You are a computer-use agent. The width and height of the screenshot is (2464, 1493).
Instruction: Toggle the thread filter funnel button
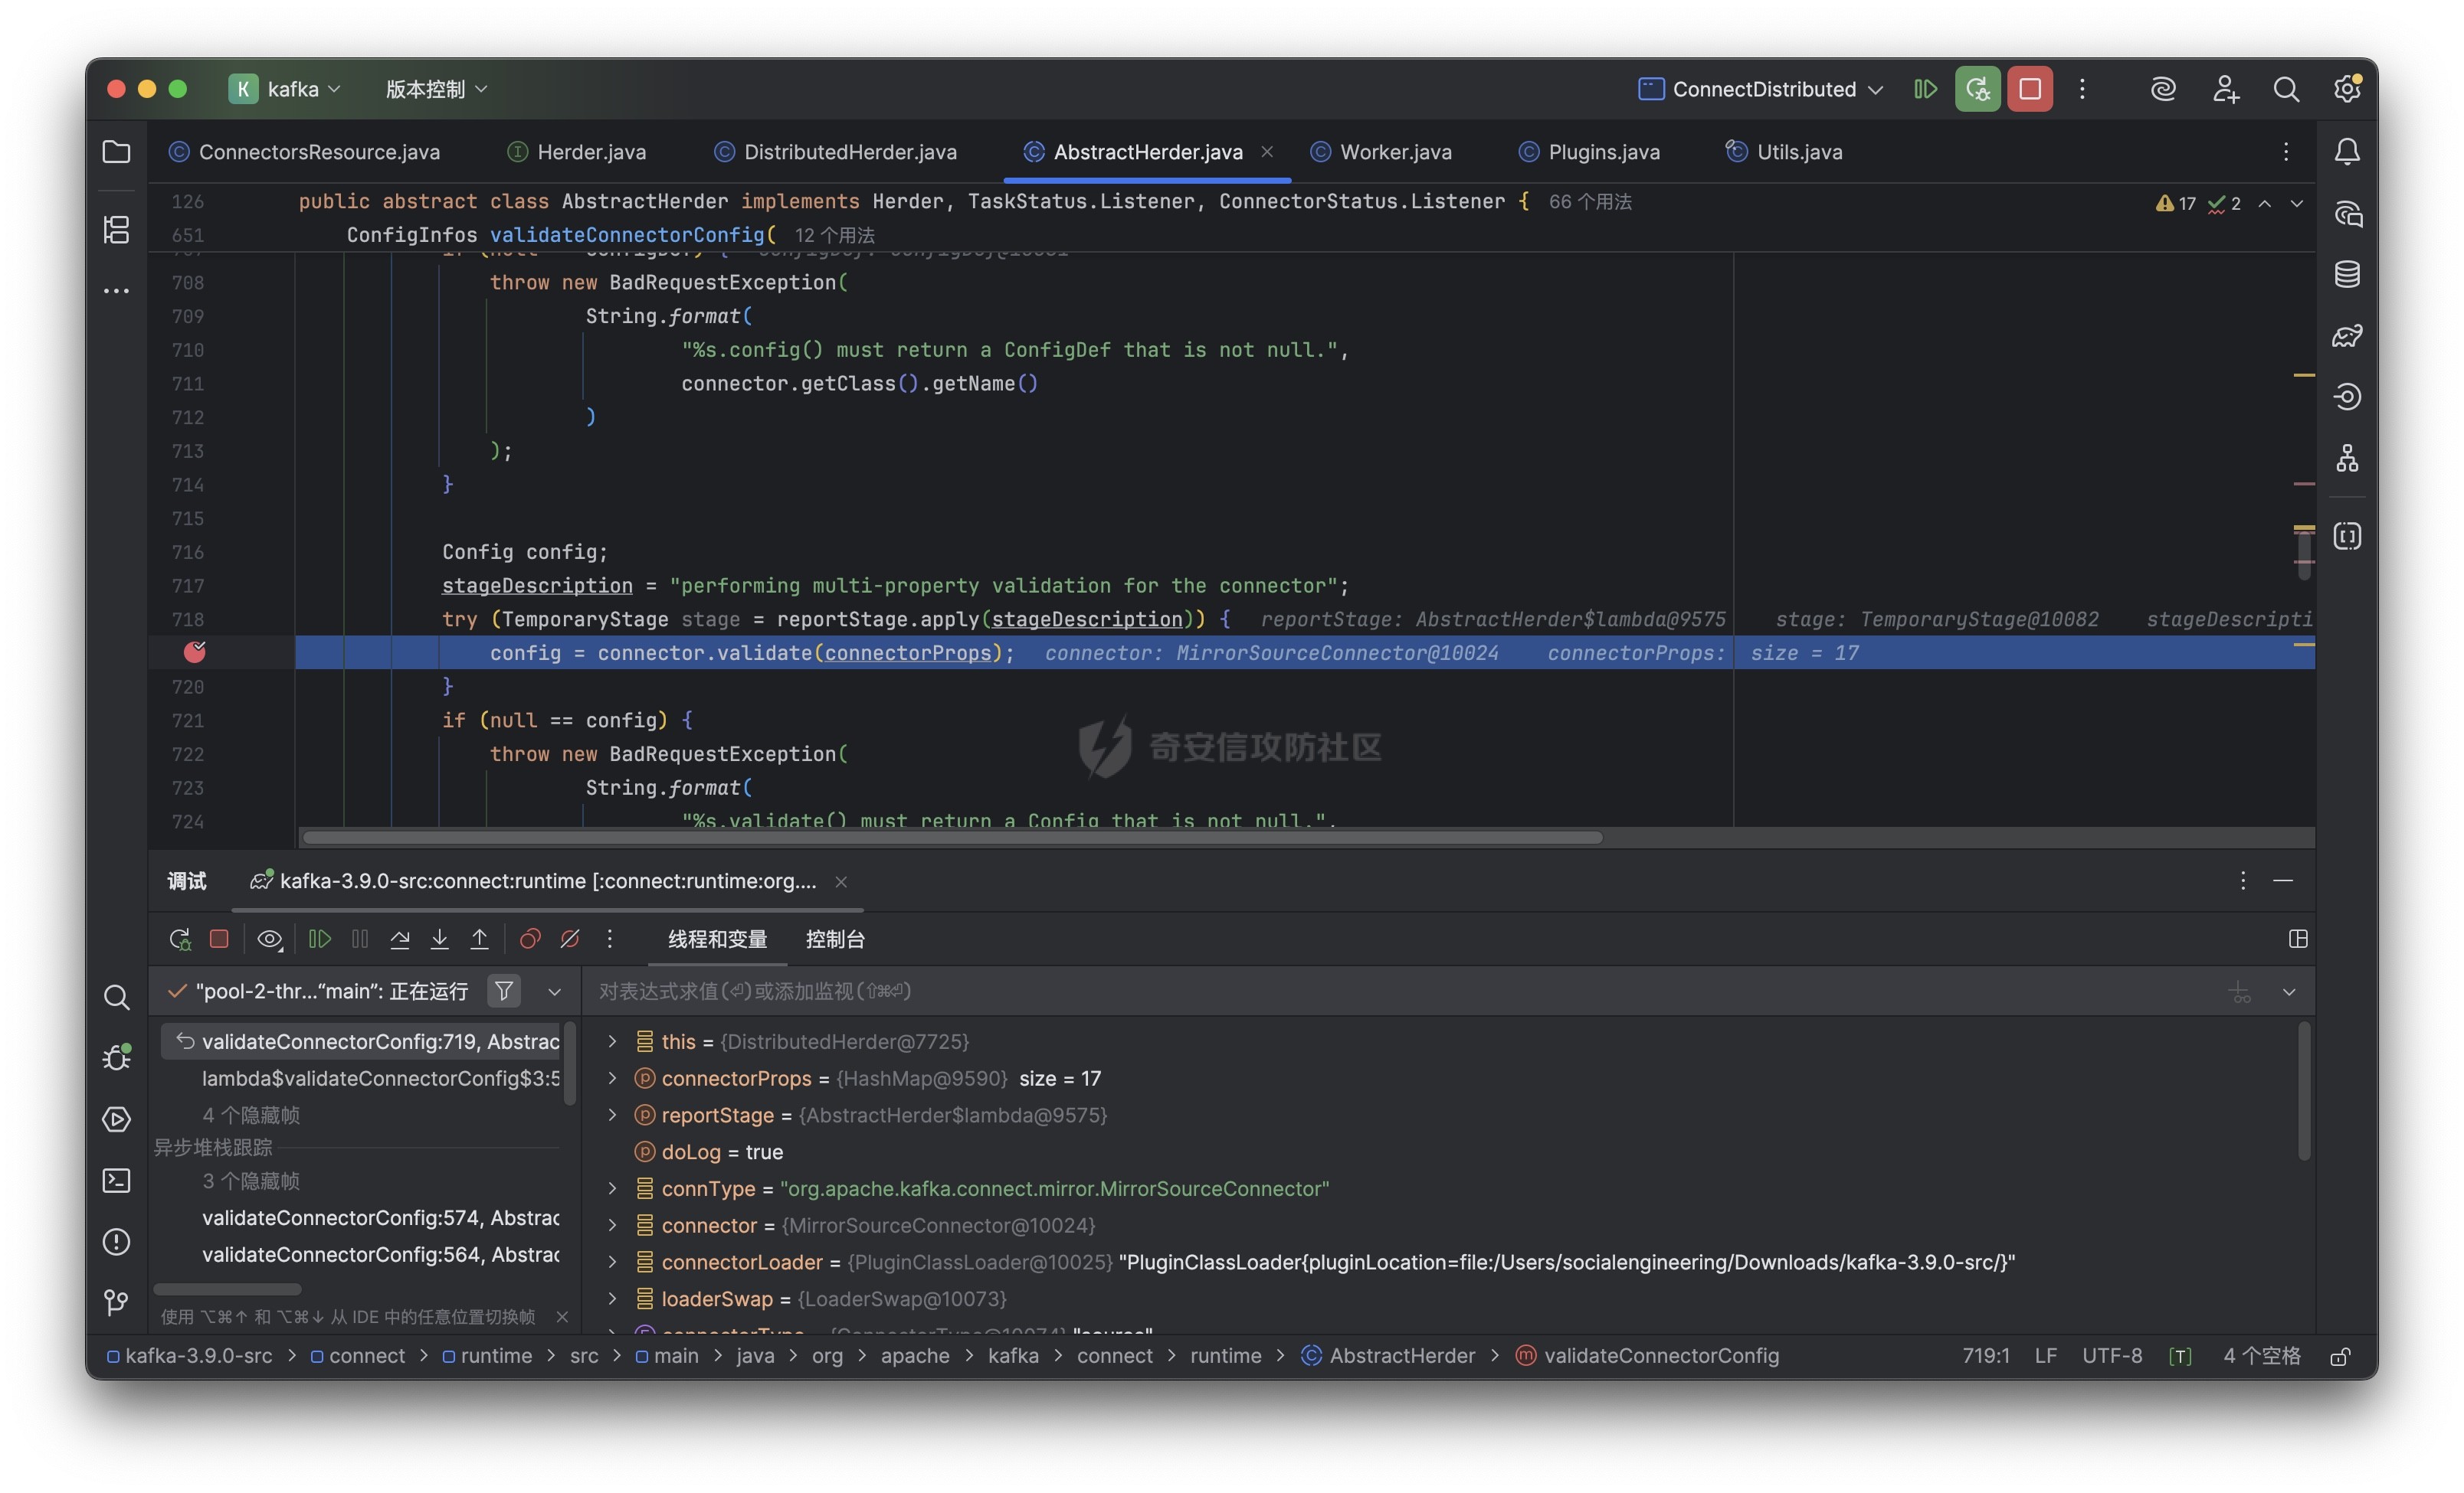tap(504, 990)
